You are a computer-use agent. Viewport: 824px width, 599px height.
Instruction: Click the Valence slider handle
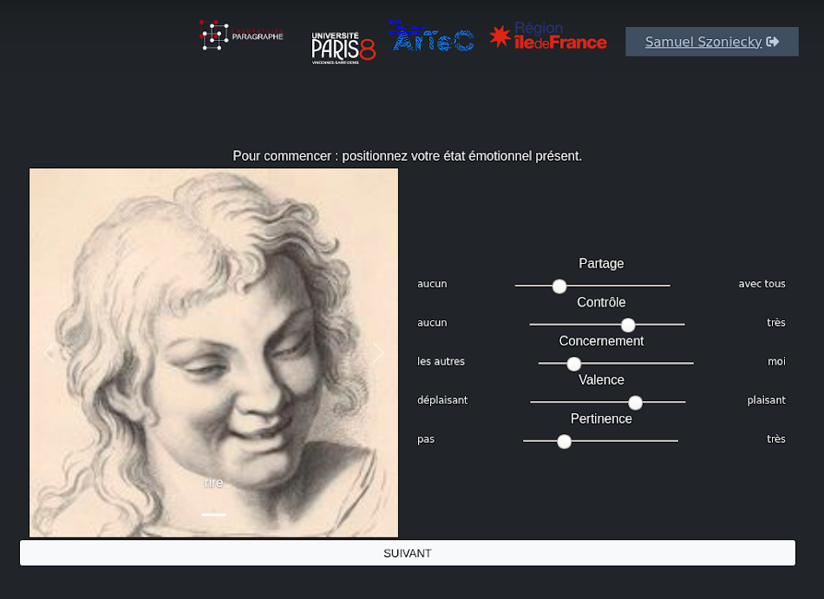635,402
